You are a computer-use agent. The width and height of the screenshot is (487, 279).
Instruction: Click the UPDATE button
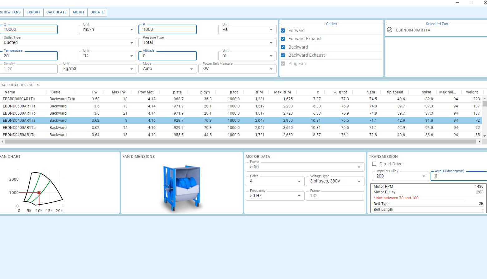click(97, 12)
